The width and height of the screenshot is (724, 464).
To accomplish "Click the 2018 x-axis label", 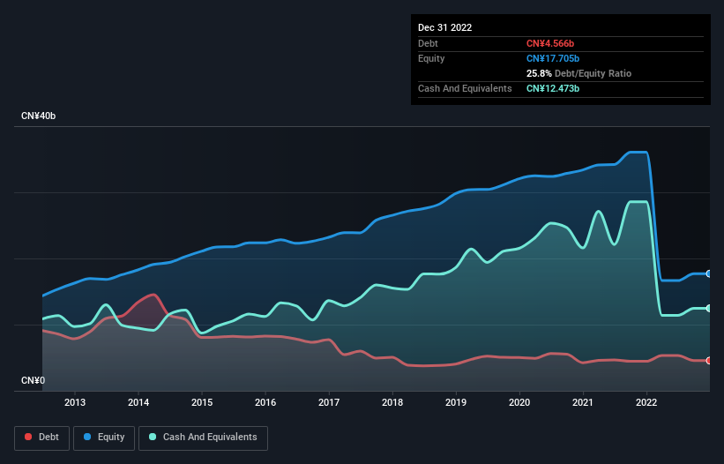I will coord(392,402).
